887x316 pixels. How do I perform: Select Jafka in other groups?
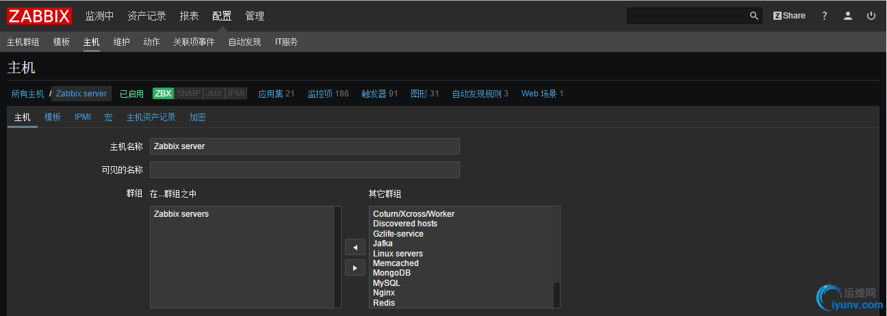[383, 243]
